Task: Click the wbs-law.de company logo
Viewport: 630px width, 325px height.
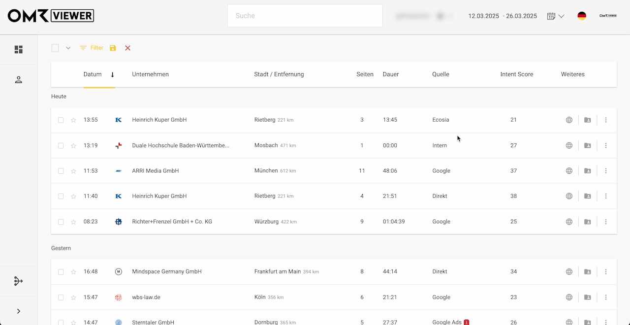Action: click(118, 298)
